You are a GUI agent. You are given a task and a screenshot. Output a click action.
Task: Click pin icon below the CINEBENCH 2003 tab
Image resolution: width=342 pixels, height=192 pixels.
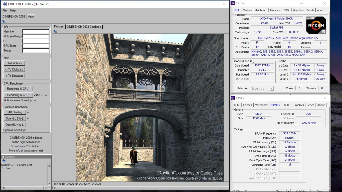pos(4,21)
